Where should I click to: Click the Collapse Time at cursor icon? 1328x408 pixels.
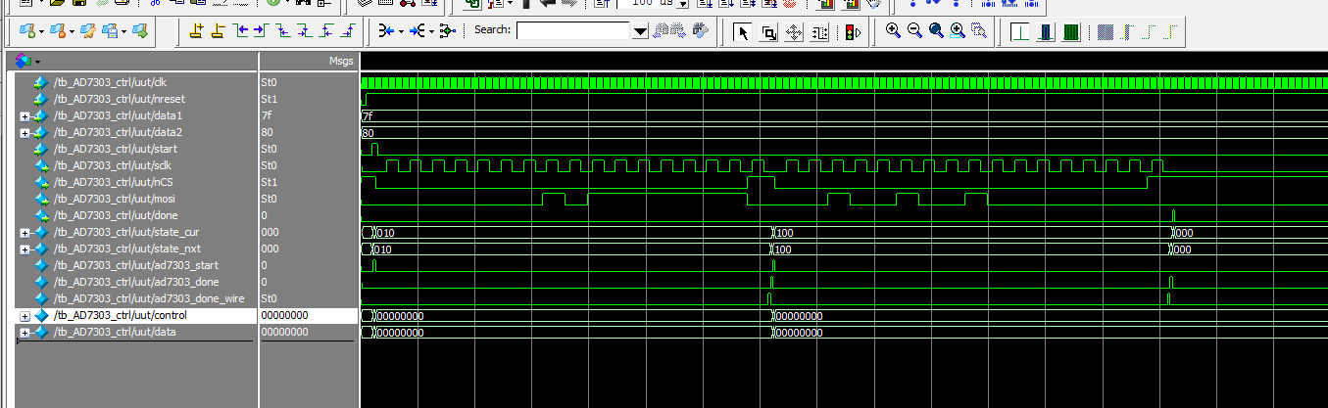pos(417,31)
